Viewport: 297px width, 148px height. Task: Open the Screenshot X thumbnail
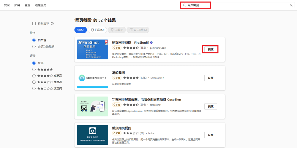pos(92,78)
